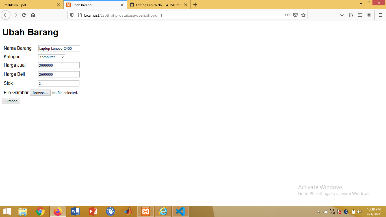Toggle the browser sidebar view
Viewport: 386px width, 217px height.
tap(360, 15)
